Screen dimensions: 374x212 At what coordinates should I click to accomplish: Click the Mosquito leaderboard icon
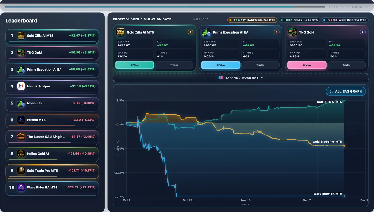pos(21,103)
